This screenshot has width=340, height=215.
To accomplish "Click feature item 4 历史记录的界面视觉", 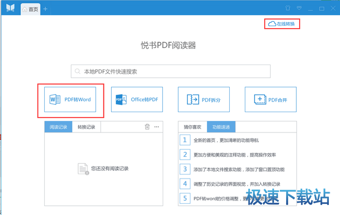I will click(237, 184).
